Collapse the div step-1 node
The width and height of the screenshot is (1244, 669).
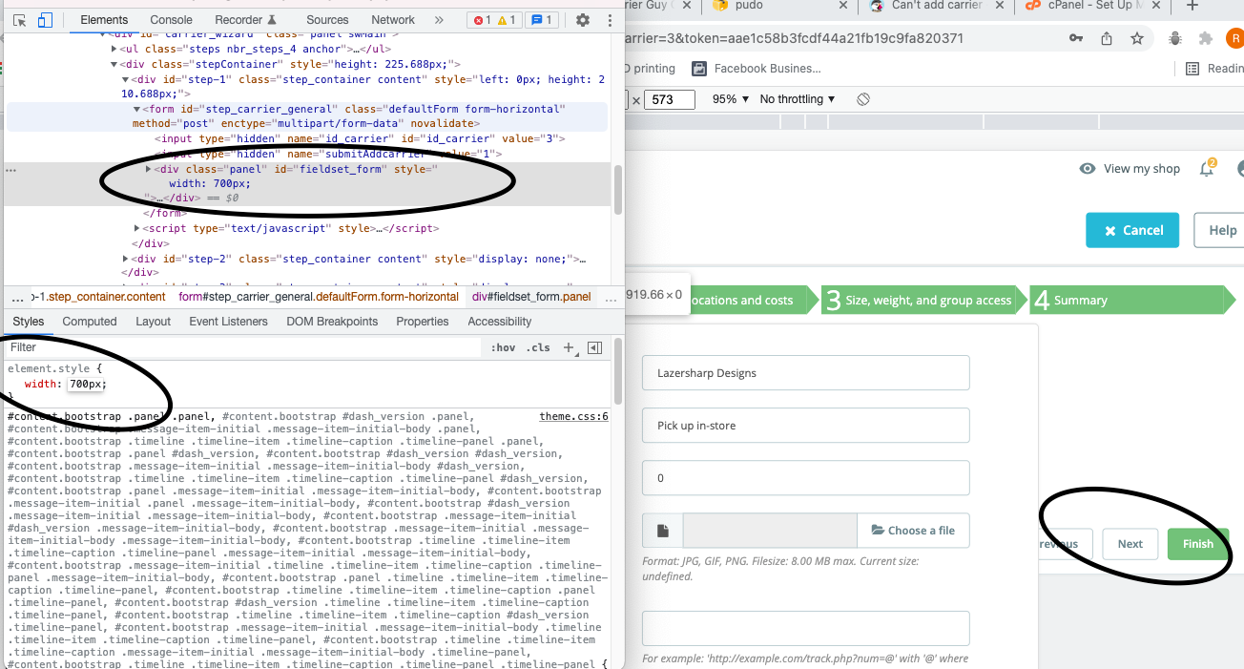click(x=126, y=80)
